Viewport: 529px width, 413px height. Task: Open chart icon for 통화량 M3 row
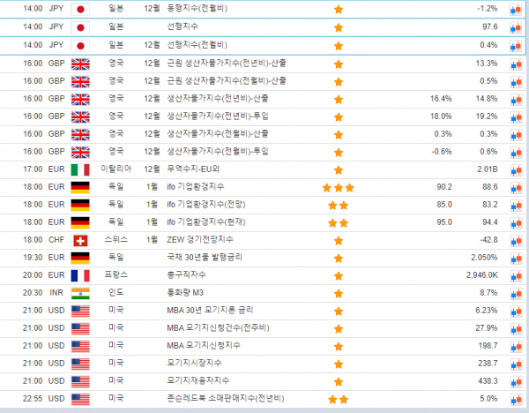(x=516, y=293)
